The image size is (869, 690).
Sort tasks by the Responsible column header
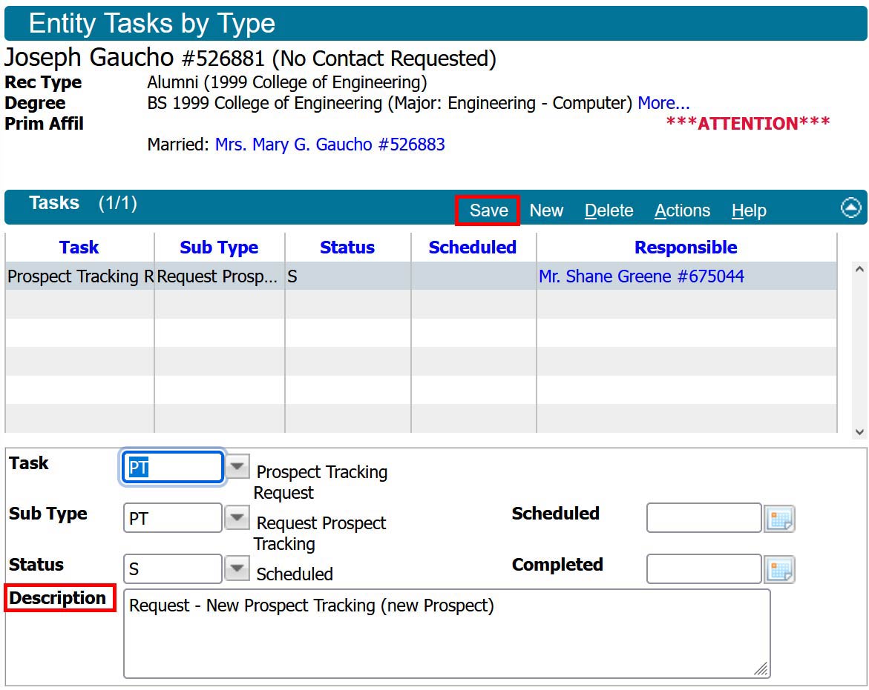[x=685, y=247]
